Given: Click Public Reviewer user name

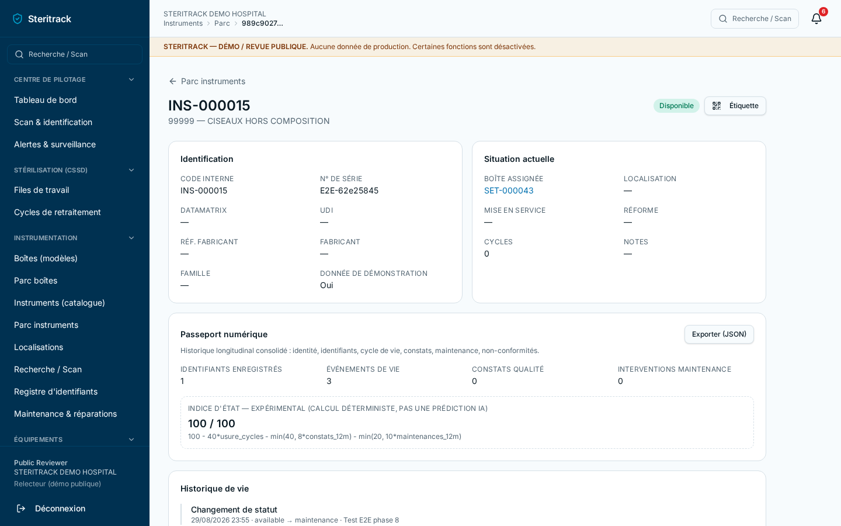Looking at the screenshot, I should click(41, 463).
